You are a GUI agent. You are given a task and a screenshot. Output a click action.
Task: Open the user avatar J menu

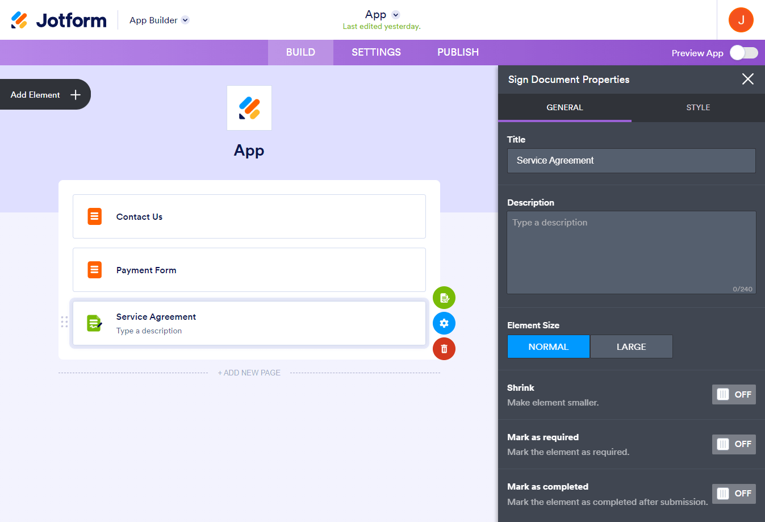point(741,20)
